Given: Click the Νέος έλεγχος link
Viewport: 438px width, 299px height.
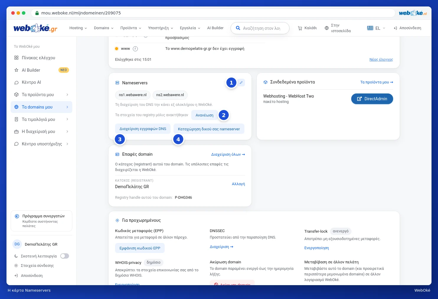Looking at the screenshot, I should [381, 59].
